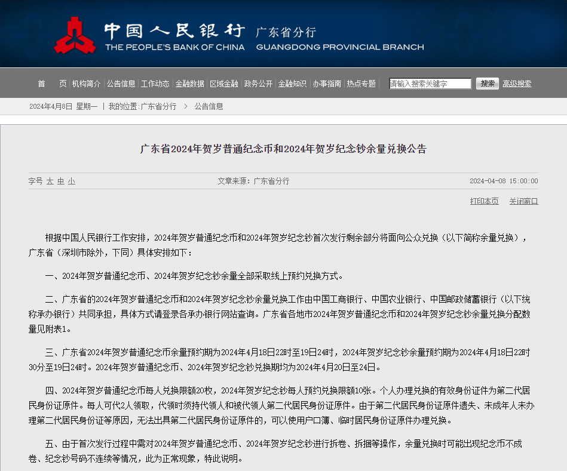Navigate to 政务公开
This screenshot has height=471, width=567.
(x=258, y=84)
